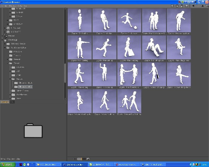The image size is (209, 167).
Task: Open the Windows start button
Action: (x=7, y=165)
